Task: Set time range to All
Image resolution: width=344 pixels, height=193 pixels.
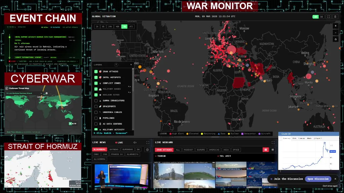Action: (131, 27)
